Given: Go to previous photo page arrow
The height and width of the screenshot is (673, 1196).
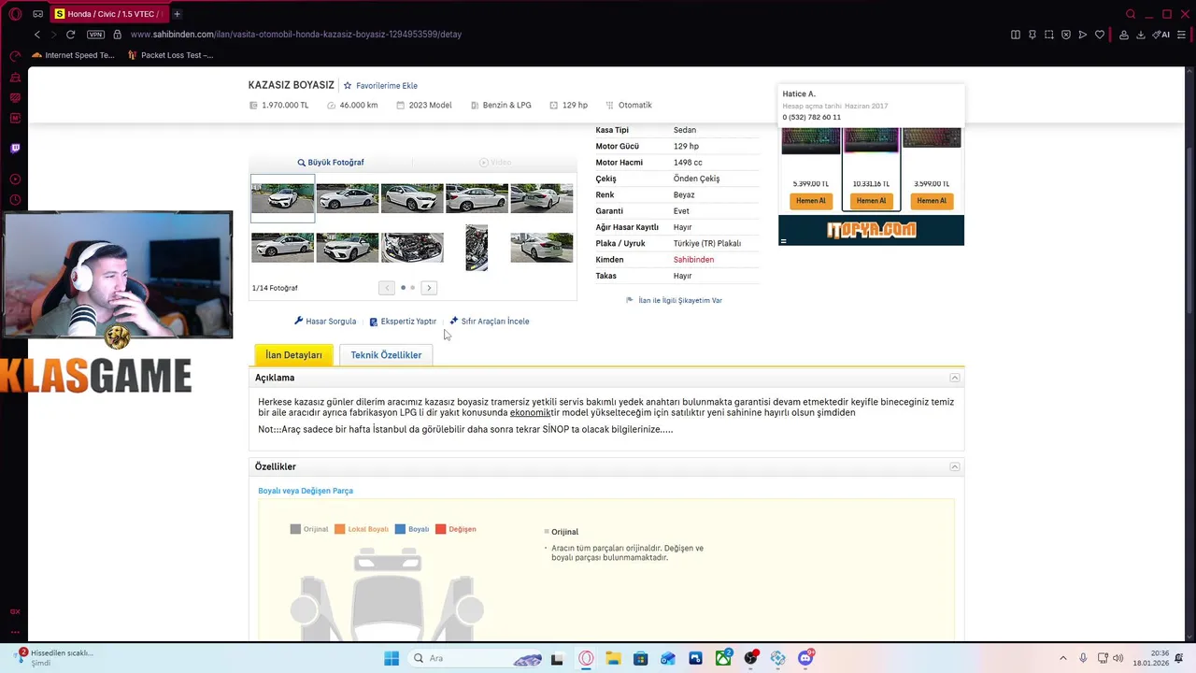Looking at the screenshot, I should click(x=387, y=288).
